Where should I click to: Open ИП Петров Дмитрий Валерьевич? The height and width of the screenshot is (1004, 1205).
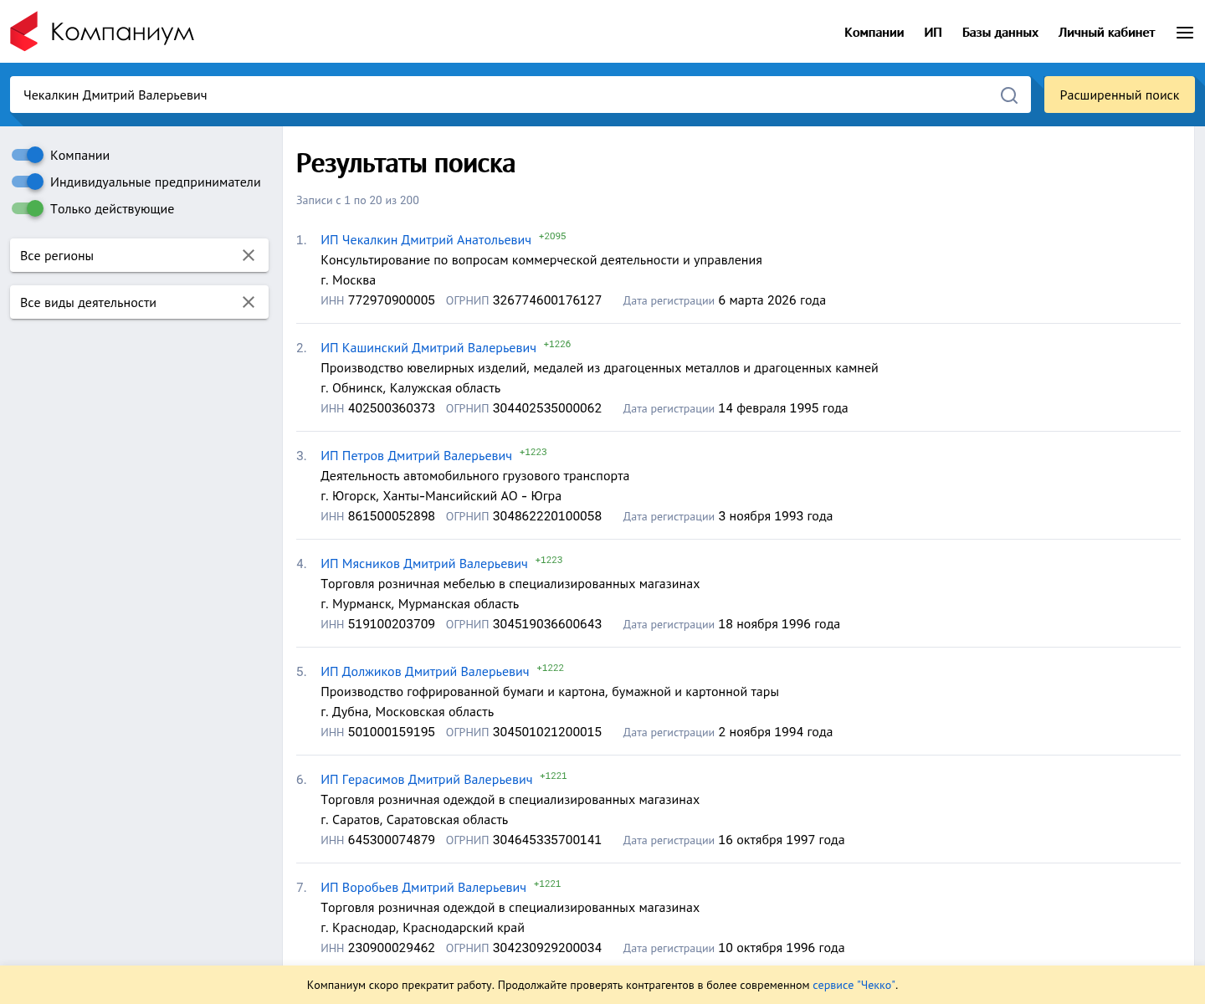[416, 456]
